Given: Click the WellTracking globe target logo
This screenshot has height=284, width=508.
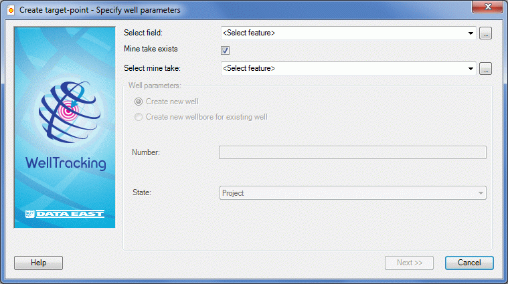Looking at the screenshot, I should click(70, 112).
